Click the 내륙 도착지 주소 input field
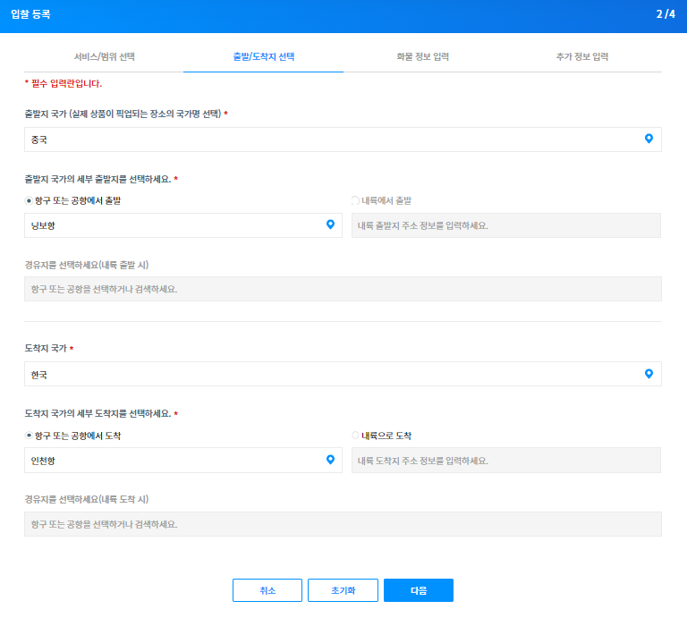Viewport: 687px width, 618px height. coord(506,461)
